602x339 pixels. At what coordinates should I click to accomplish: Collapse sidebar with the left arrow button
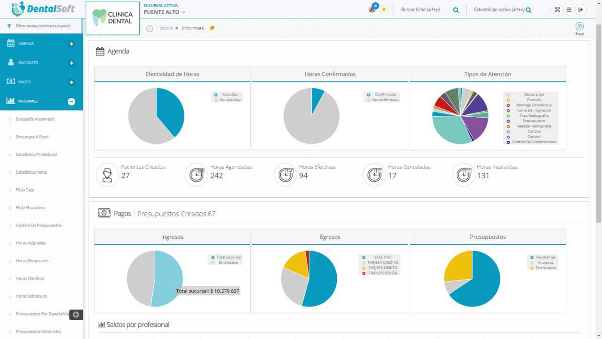[76, 315]
